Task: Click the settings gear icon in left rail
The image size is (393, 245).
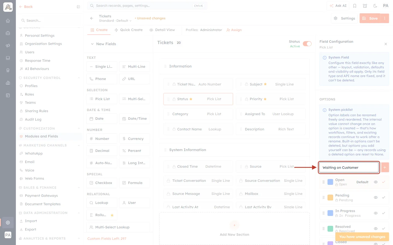Action: click(x=8, y=222)
